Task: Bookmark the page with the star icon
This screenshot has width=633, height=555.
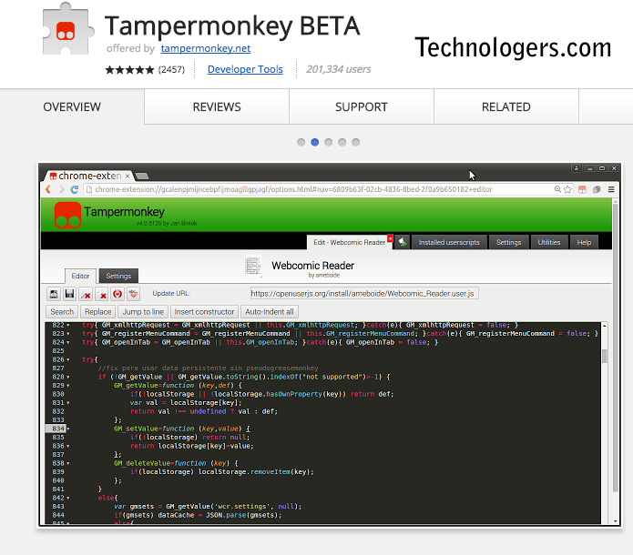Action: 567,189
